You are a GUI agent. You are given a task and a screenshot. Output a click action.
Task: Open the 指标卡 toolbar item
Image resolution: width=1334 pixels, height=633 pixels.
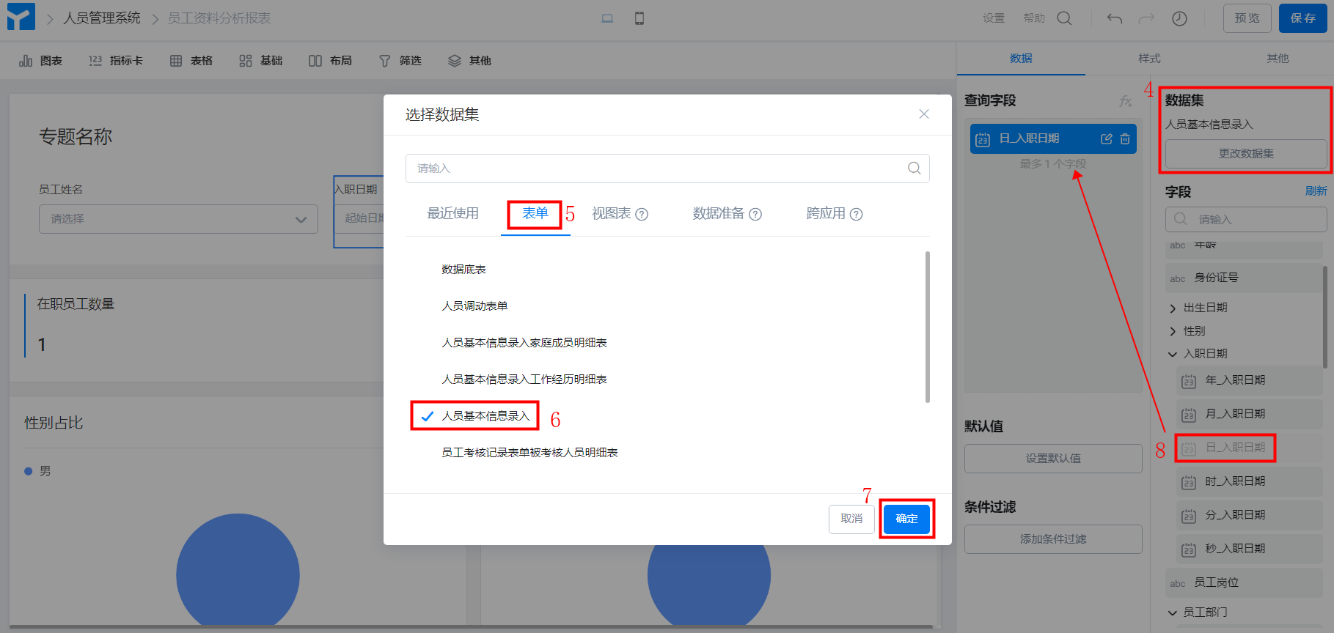pos(116,61)
